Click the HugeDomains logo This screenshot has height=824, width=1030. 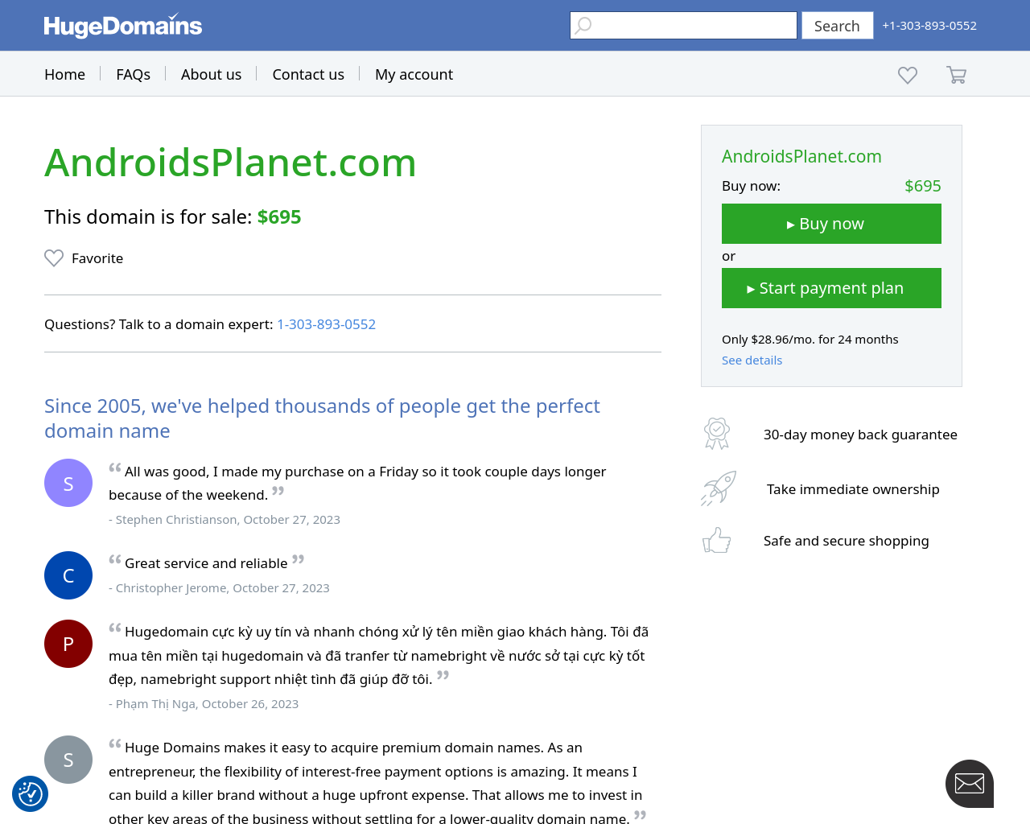[x=123, y=26]
